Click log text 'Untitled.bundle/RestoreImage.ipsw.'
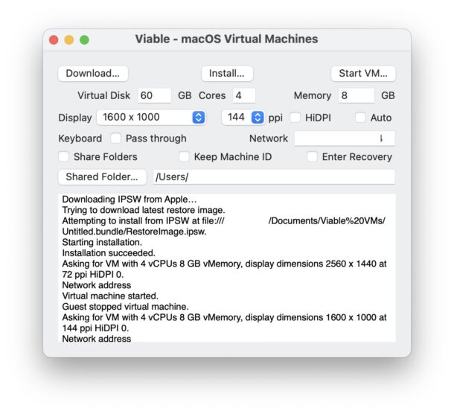454x414 pixels. [x=135, y=232]
